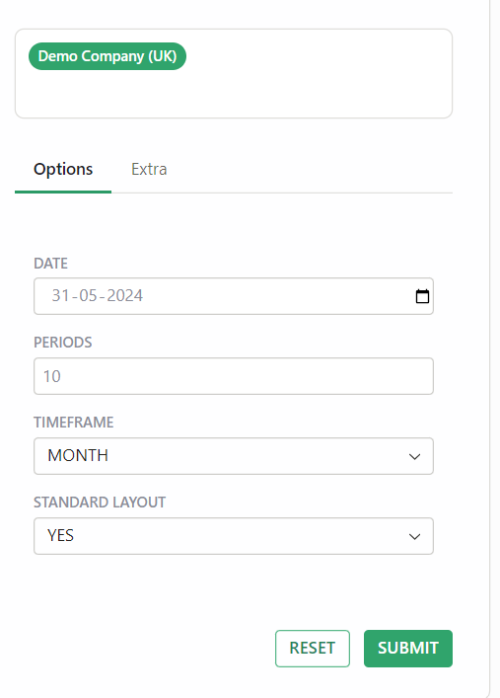Click the DATE field label
Viewport: 500px width, 698px height.
click(50, 263)
